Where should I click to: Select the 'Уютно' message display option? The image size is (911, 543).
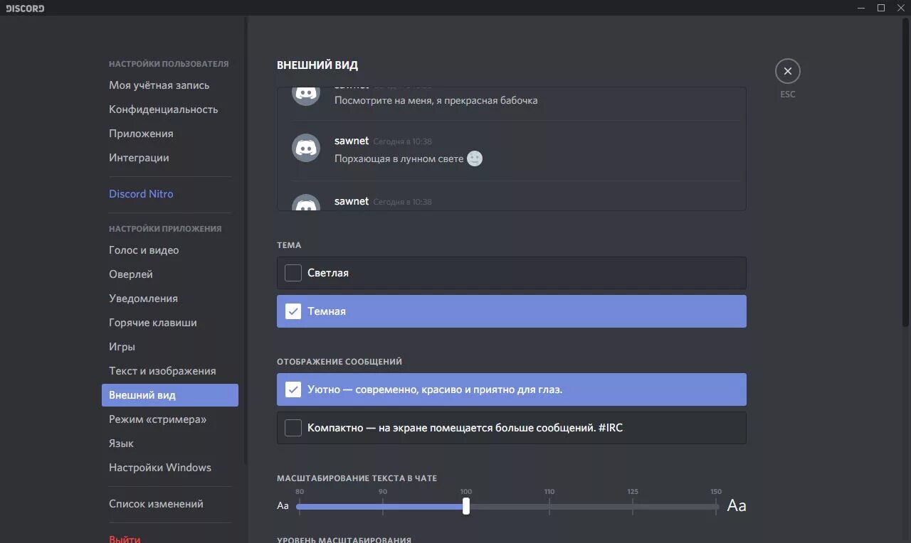(512, 389)
